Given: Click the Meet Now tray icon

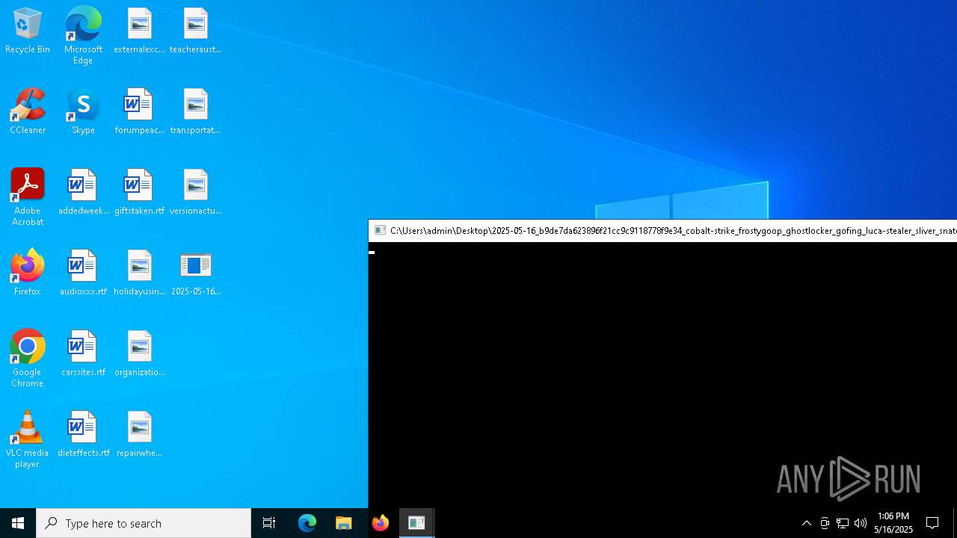Looking at the screenshot, I should 825,523.
